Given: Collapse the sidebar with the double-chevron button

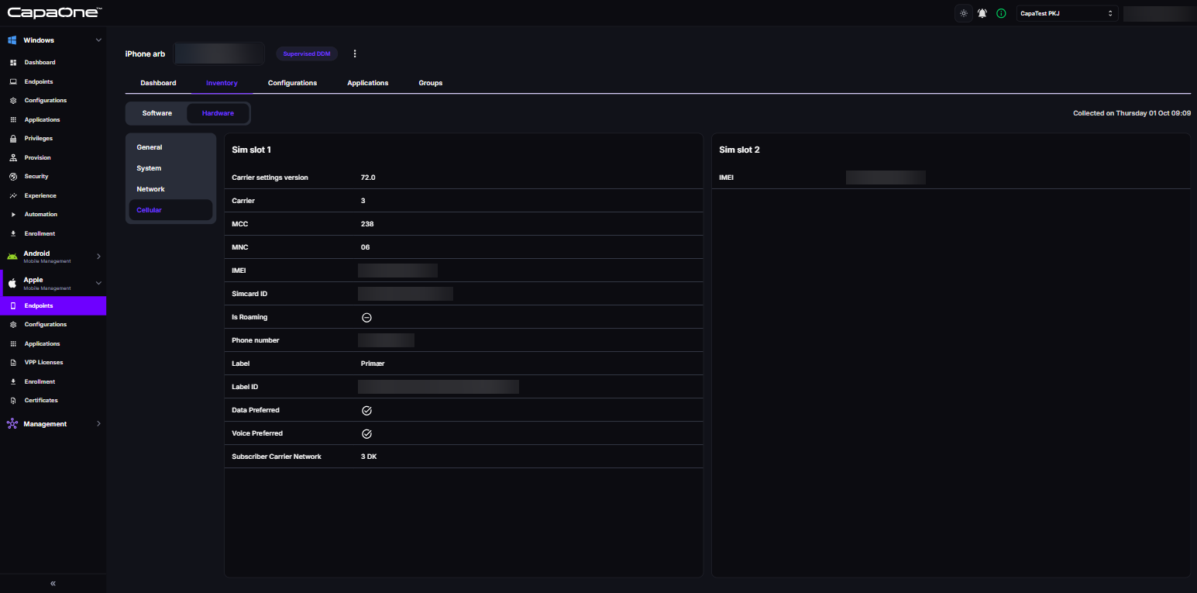Looking at the screenshot, I should (x=53, y=583).
